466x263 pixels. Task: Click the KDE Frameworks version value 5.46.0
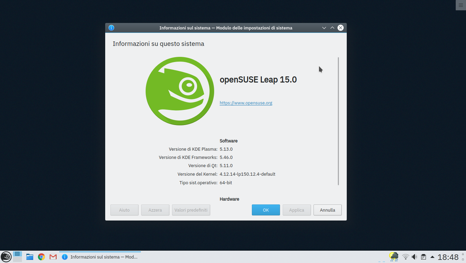[226, 158]
